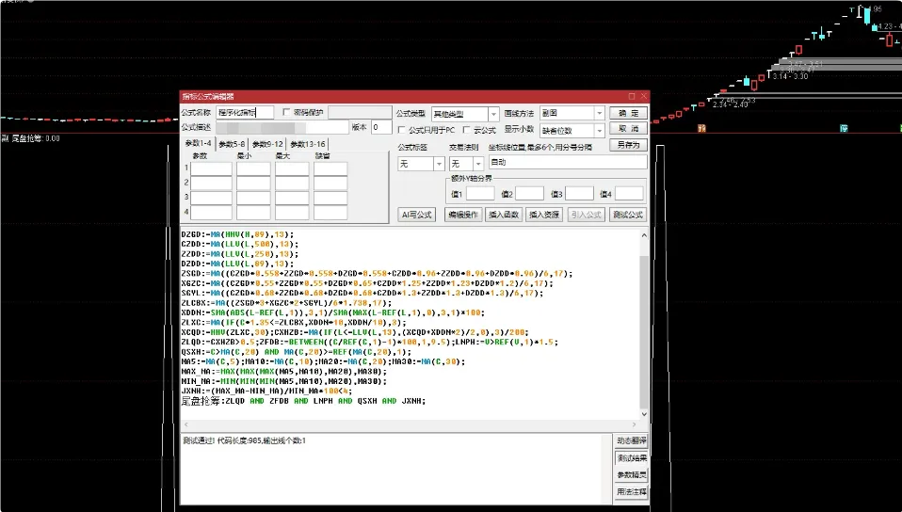The width and height of the screenshot is (902, 512).
Task: Switch to the 参数5-8 tab
Action: coord(232,144)
